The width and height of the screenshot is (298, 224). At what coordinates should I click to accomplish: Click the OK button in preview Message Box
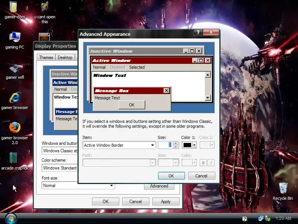point(132,105)
